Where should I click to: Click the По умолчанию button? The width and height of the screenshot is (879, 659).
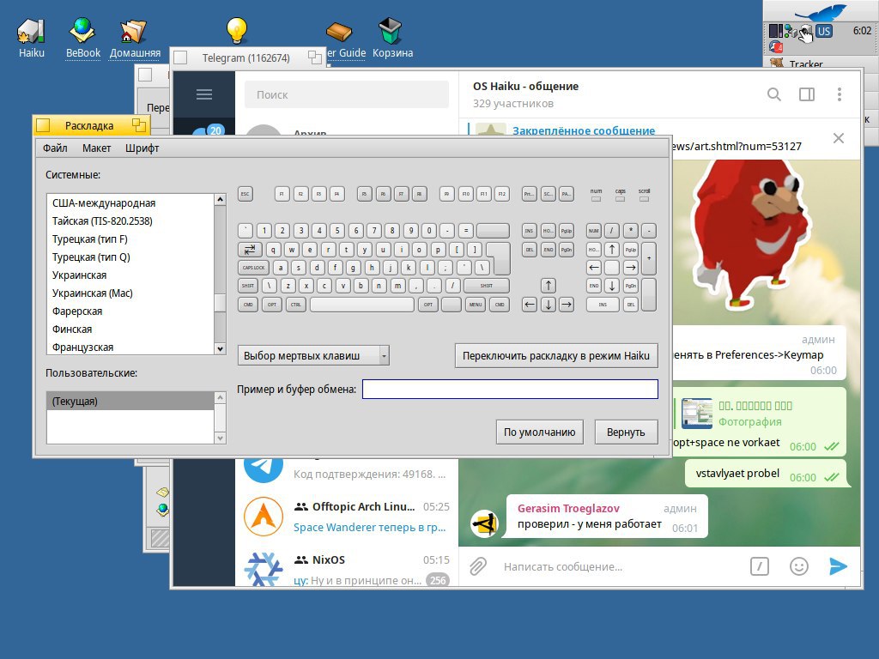pos(539,432)
